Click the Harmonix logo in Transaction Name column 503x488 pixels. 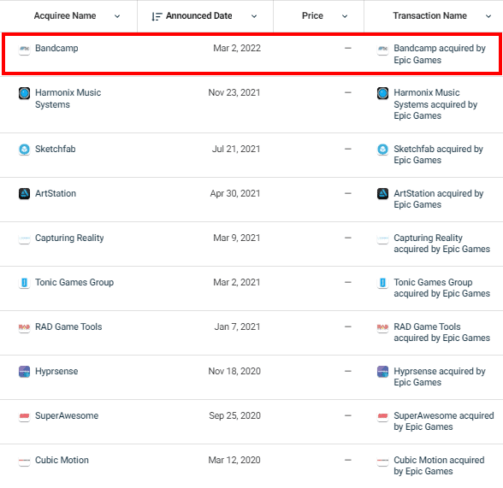(x=382, y=93)
